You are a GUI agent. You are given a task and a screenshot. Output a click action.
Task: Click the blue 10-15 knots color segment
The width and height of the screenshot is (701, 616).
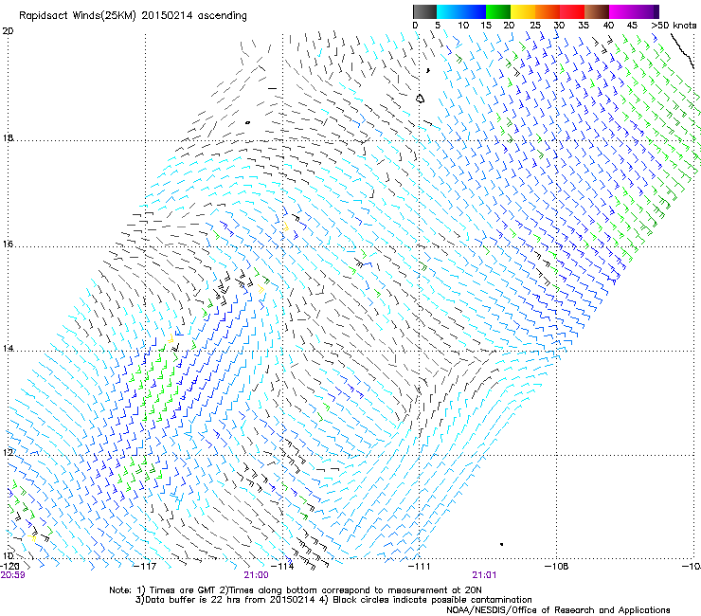[x=474, y=11]
